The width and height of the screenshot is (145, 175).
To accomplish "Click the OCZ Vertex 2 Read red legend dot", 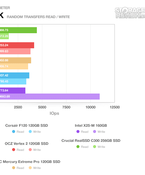I will click(14, 150).
